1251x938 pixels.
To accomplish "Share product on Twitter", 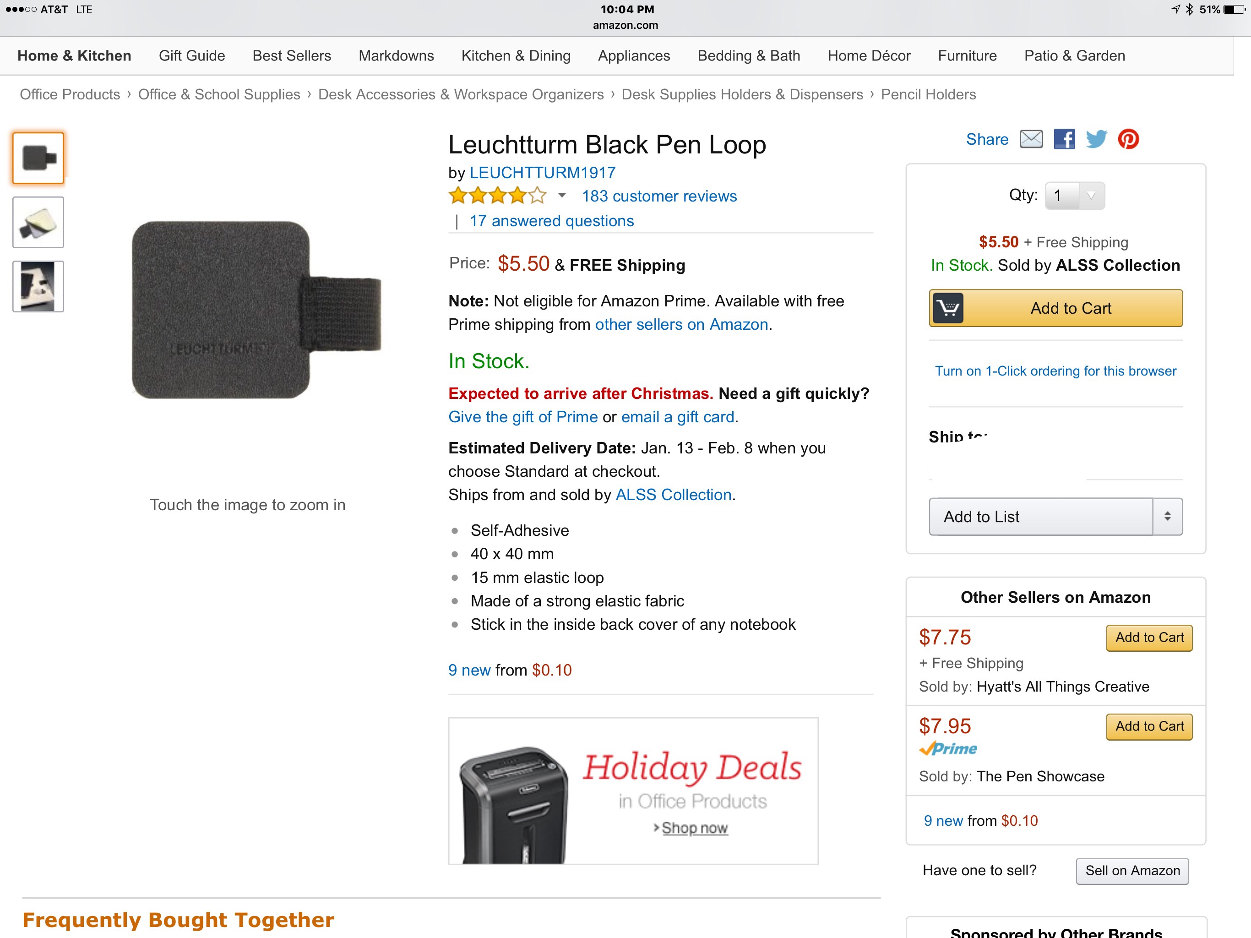I will [1096, 139].
